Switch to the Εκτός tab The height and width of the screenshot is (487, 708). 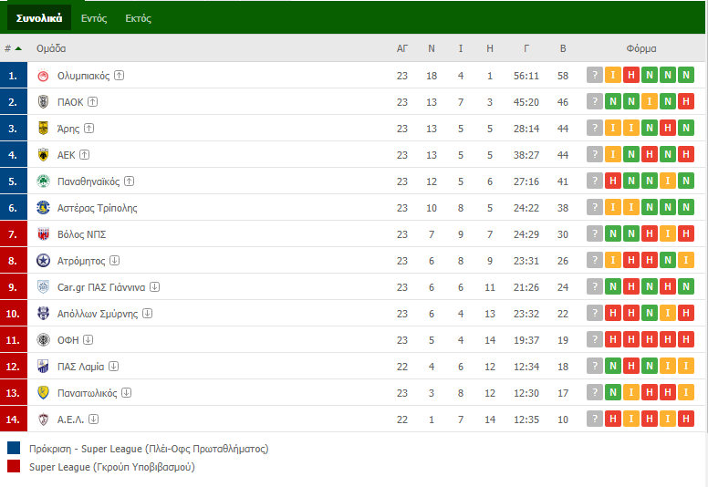[x=138, y=18]
